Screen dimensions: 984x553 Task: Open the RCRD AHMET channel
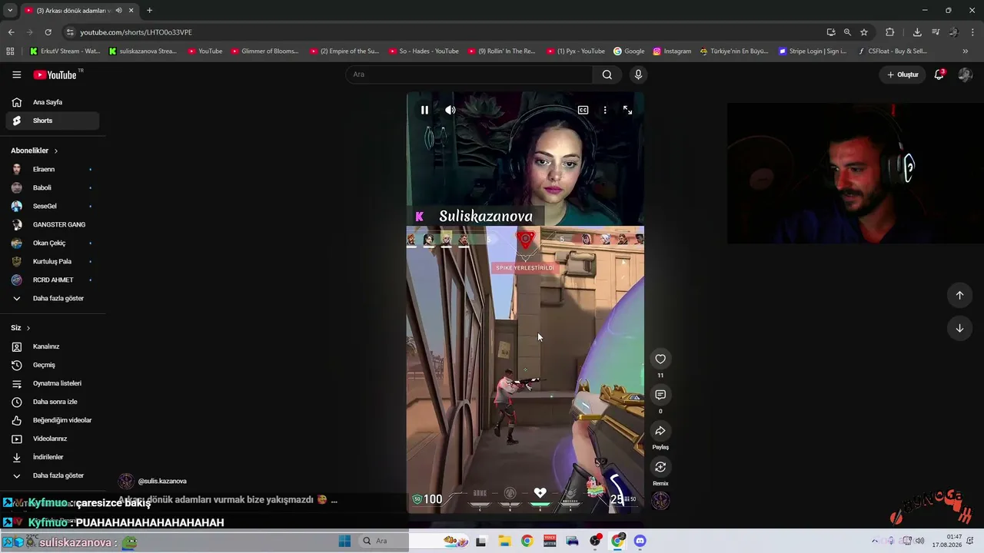tap(52, 280)
